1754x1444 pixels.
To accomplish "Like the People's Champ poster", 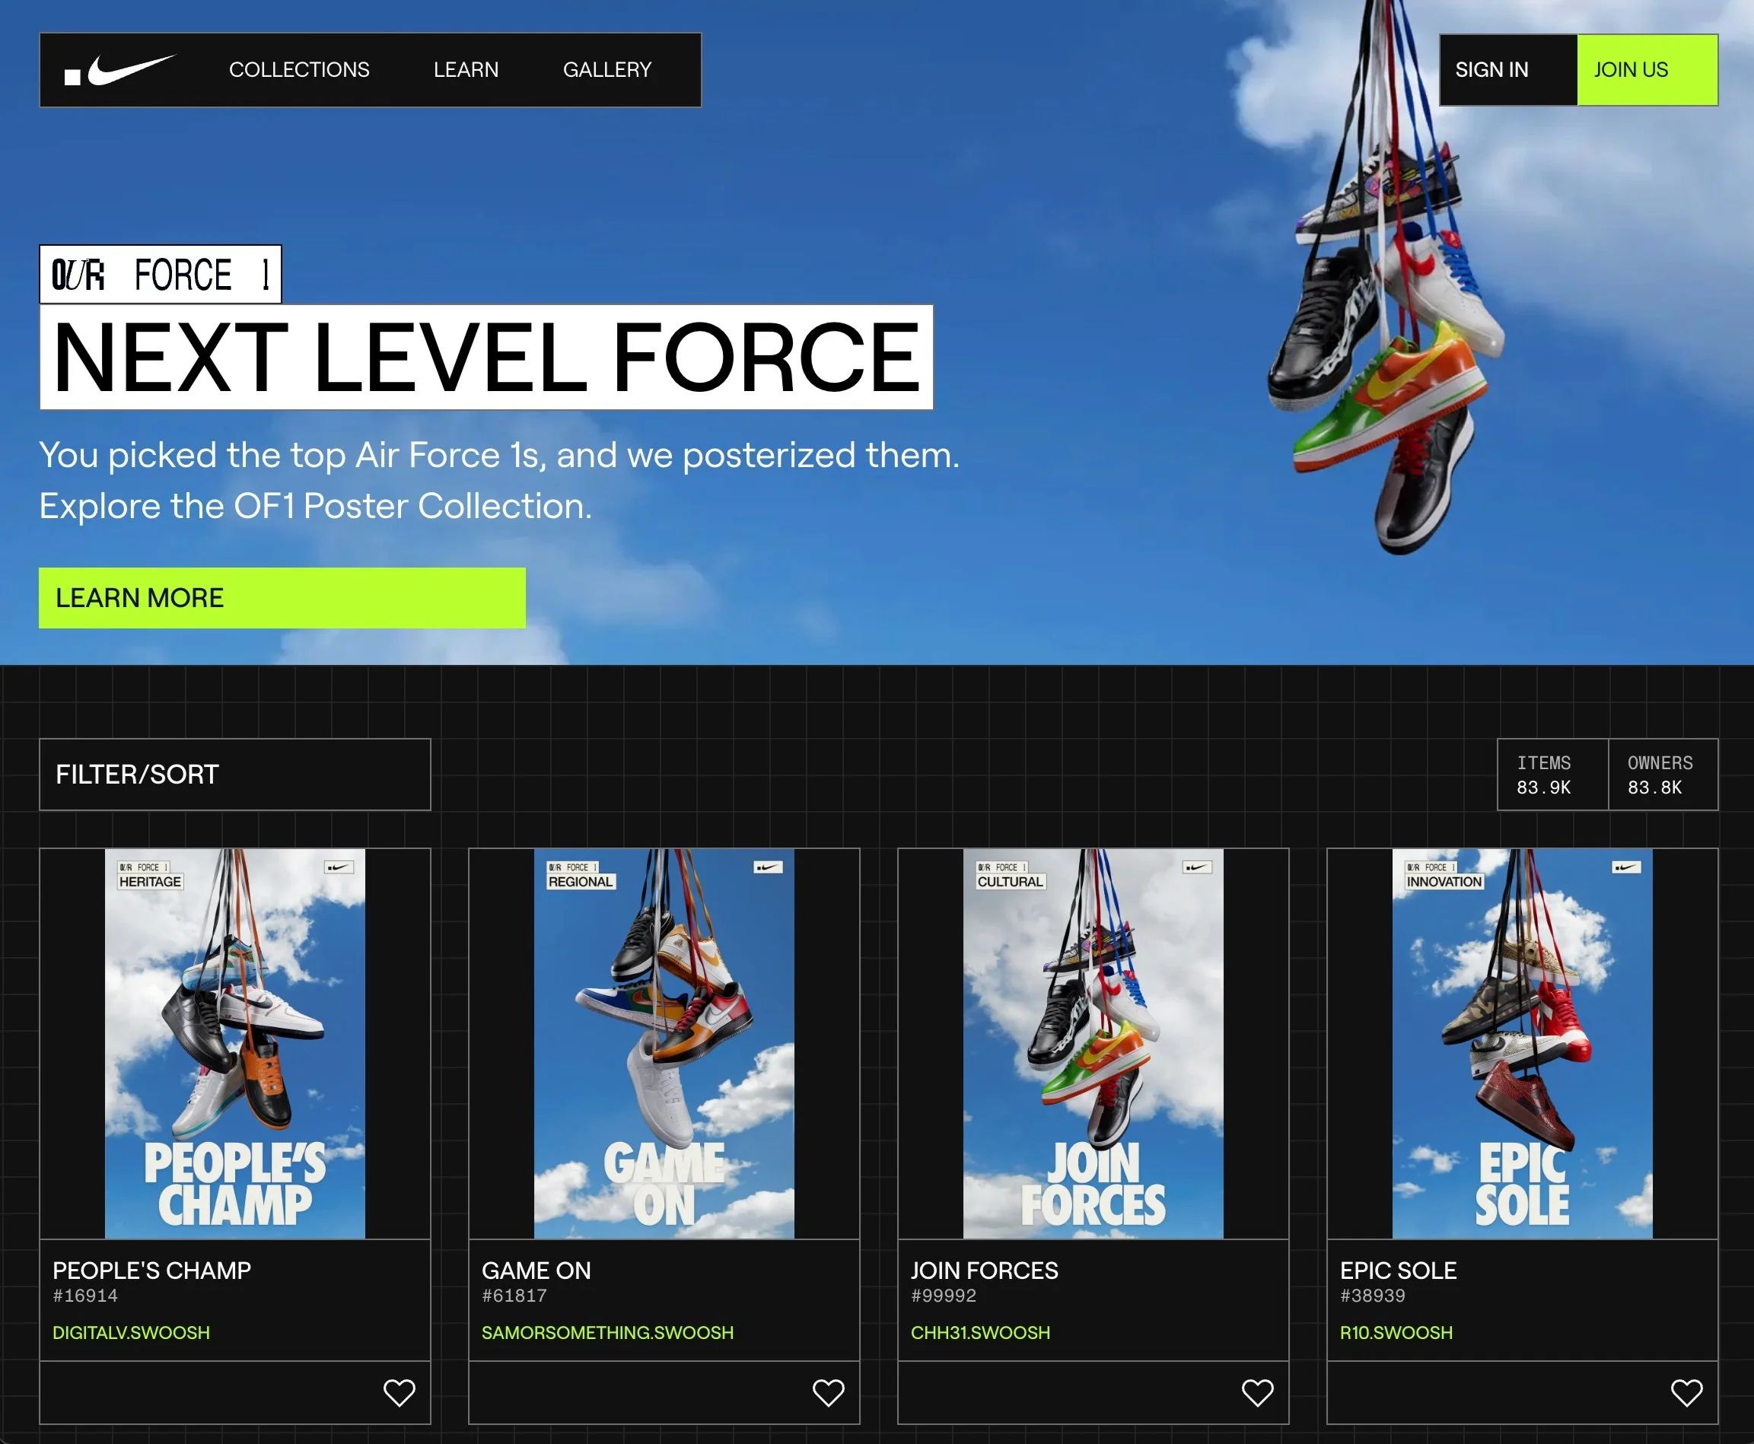I will [x=399, y=1392].
